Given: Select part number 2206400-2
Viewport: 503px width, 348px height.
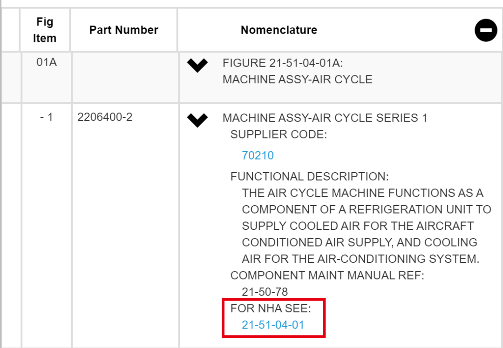Looking at the screenshot, I should click(105, 117).
